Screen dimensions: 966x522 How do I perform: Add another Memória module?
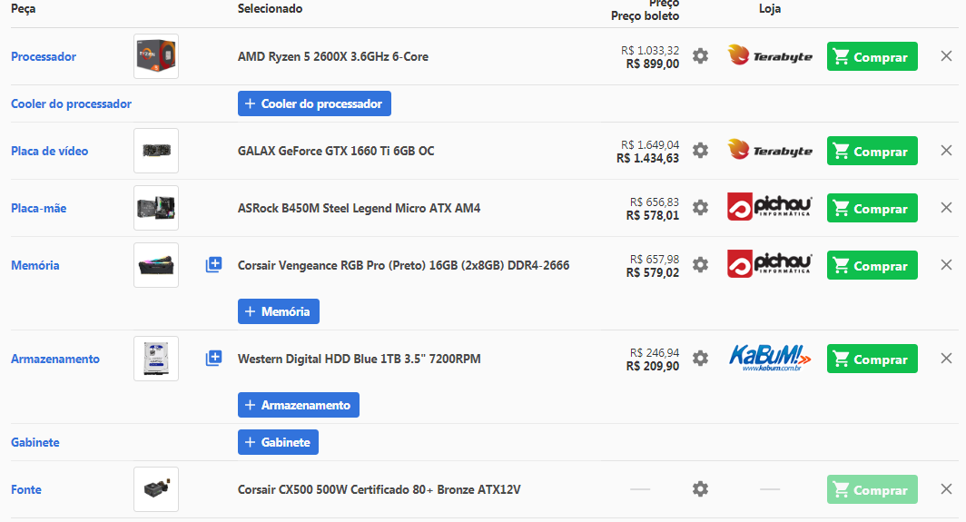coord(279,311)
